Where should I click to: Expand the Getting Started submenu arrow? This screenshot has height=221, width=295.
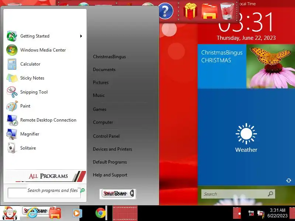point(81,36)
